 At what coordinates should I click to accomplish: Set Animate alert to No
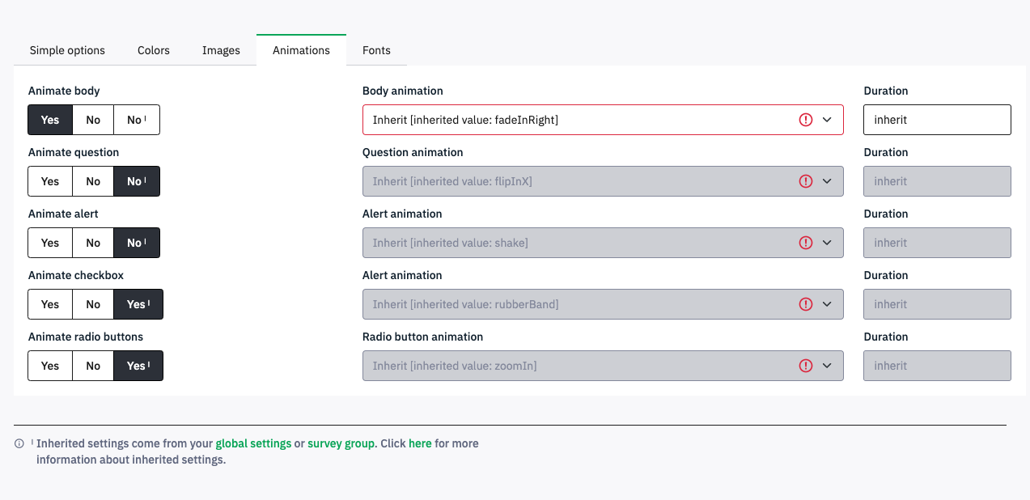pos(93,243)
